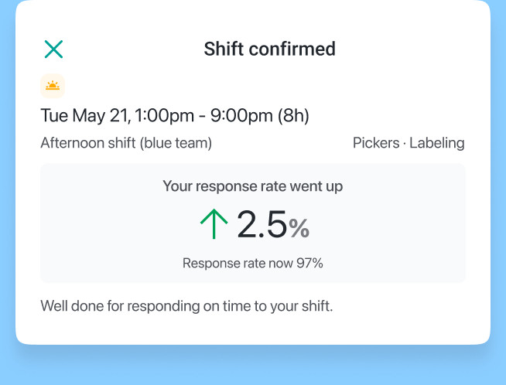Click the 'Labeling' task label
The width and height of the screenshot is (506, 385).
(437, 143)
